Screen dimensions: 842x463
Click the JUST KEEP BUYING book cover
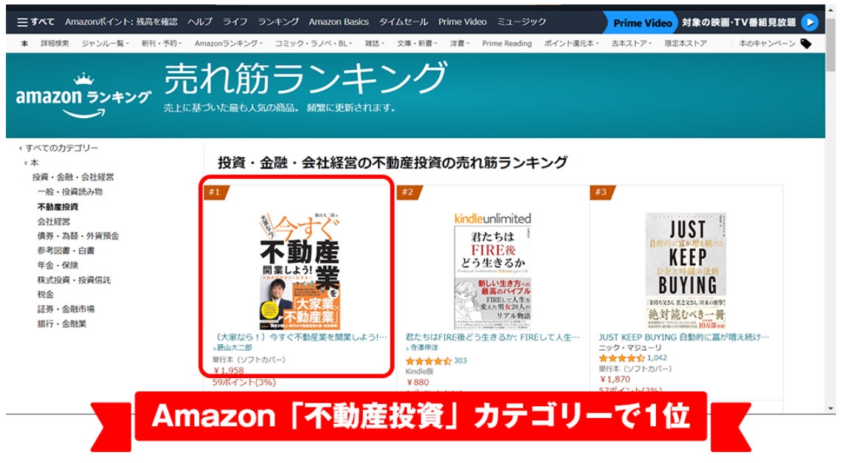click(686, 271)
